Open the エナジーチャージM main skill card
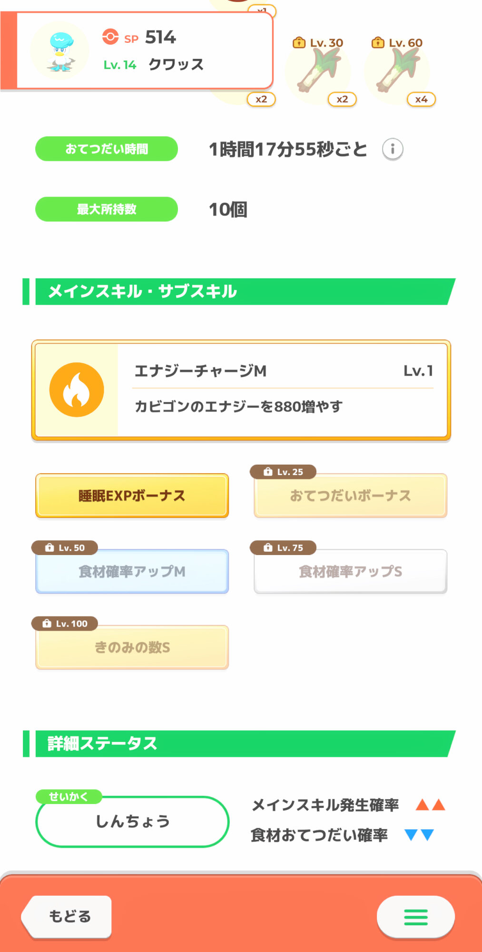Viewport: 482px width, 952px height. 283,390
